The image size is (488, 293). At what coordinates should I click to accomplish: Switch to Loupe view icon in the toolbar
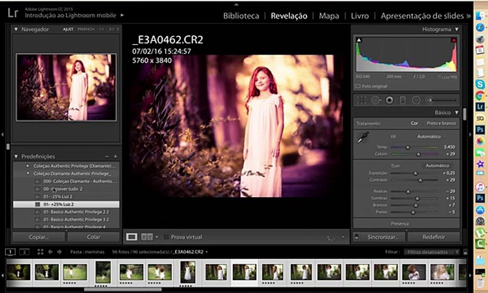(x=131, y=237)
